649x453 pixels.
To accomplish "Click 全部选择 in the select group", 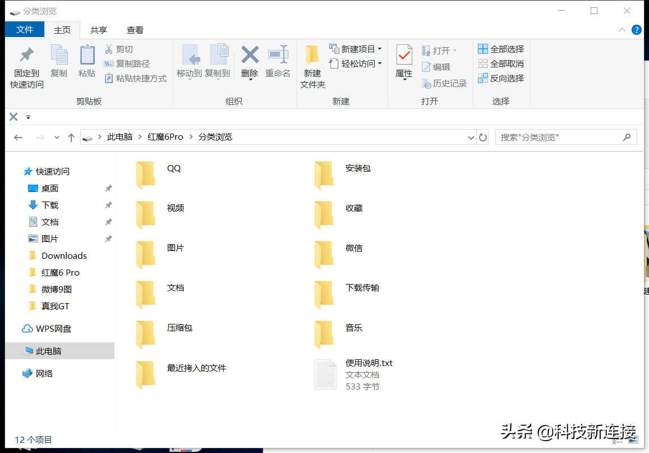I will (501, 49).
